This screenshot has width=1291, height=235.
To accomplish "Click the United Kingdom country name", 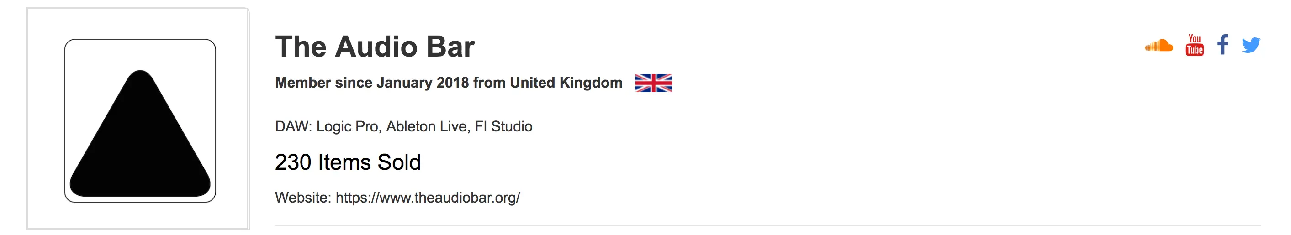I will tap(566, 83).
